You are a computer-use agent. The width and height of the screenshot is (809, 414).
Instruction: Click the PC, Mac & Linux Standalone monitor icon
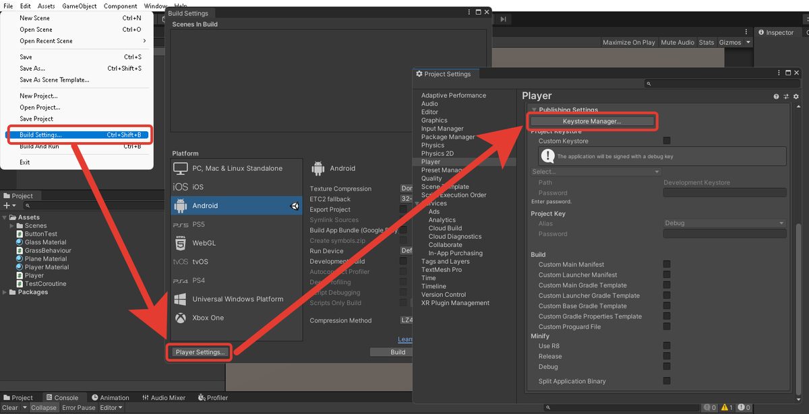[x=180, y=168]
